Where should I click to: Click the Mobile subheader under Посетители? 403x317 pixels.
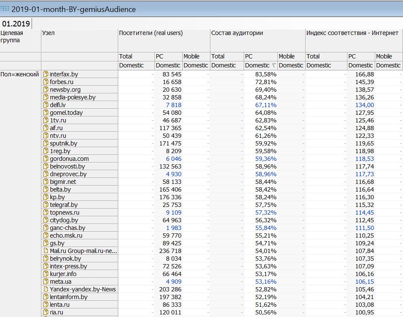tap(191, 56)
